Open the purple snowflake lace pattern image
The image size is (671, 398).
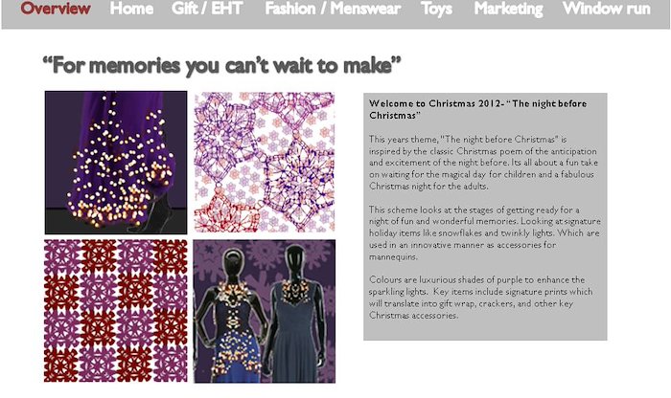point(265,163)
